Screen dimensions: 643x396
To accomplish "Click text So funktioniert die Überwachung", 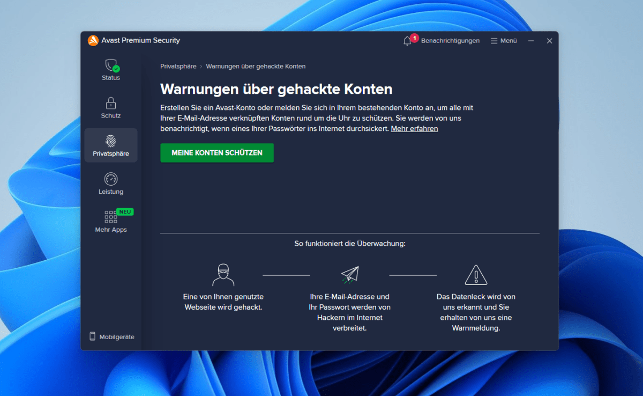I will pos(350,244).
